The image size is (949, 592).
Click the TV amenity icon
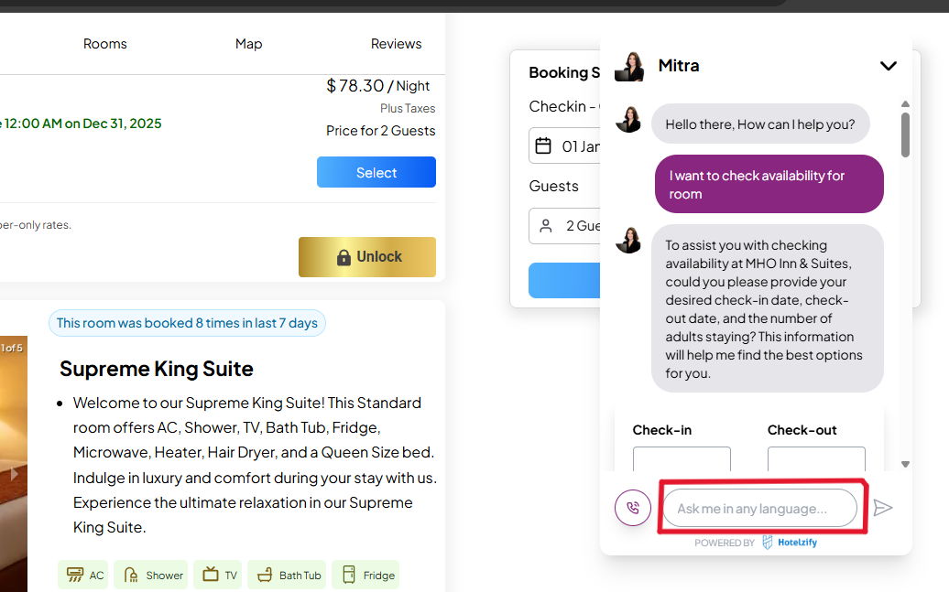pos(211,575)
